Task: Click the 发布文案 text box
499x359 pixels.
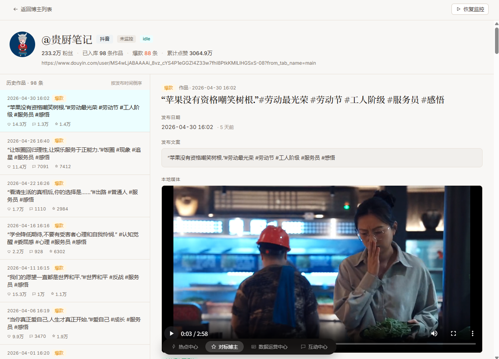Action: (322, 158)
